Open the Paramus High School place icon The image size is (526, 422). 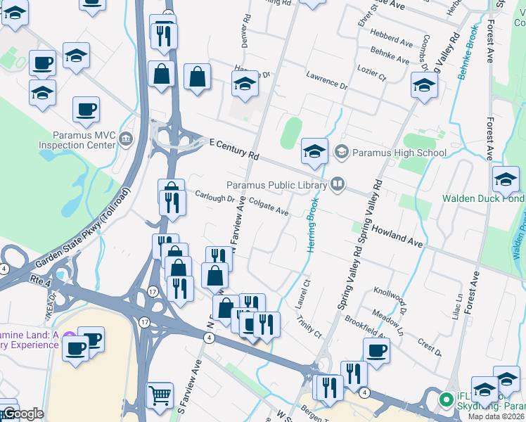[x=342, y=153]
